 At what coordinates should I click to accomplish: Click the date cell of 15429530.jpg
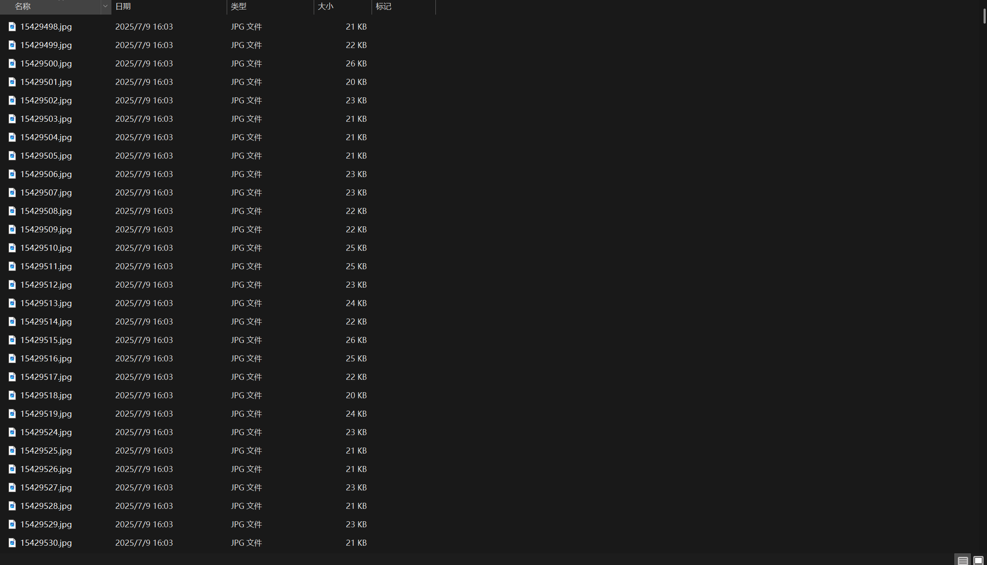[x=144, y=543]
